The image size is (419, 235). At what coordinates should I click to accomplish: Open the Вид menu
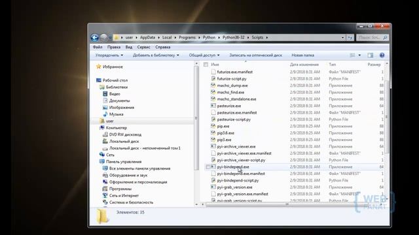[129, 47]
